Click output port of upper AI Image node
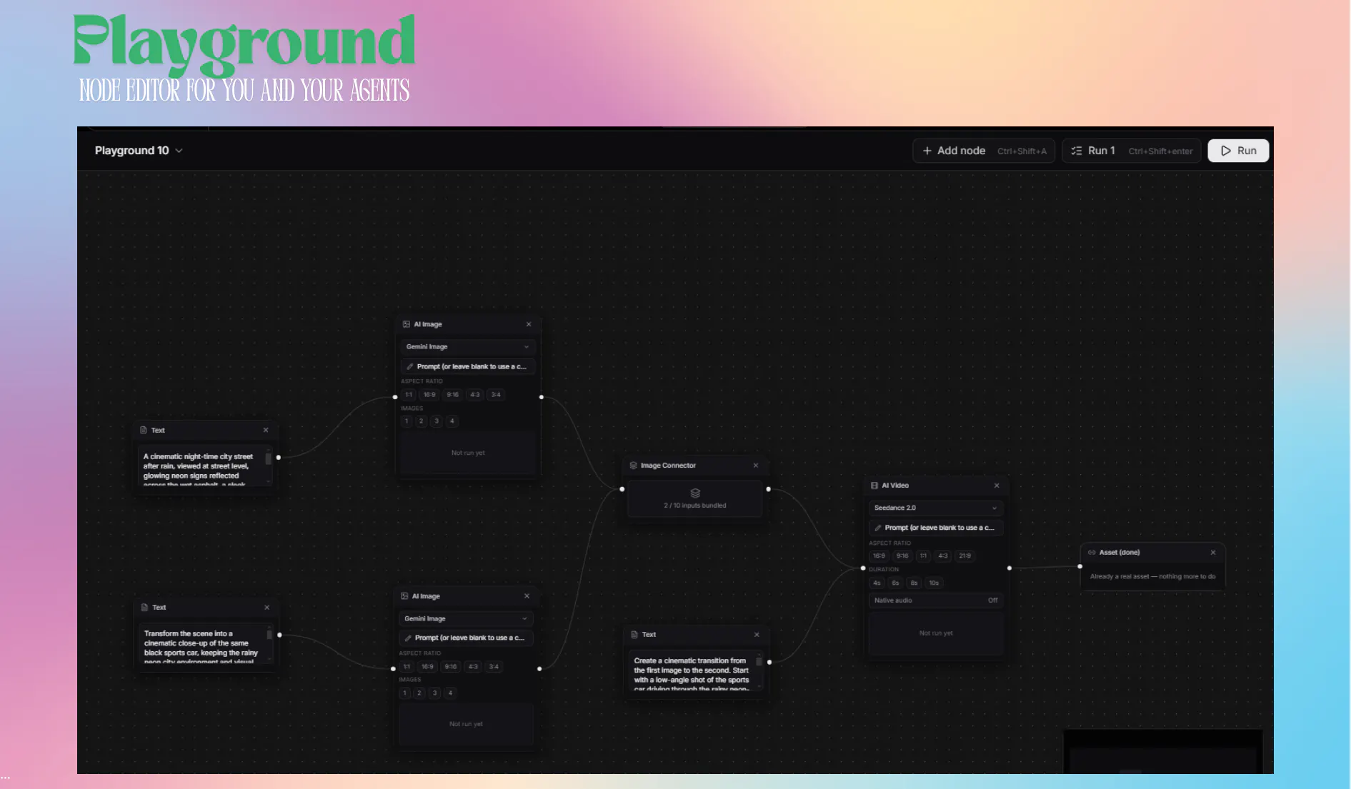The height and width of the screenshot is (789, 1351). point(542,397)
